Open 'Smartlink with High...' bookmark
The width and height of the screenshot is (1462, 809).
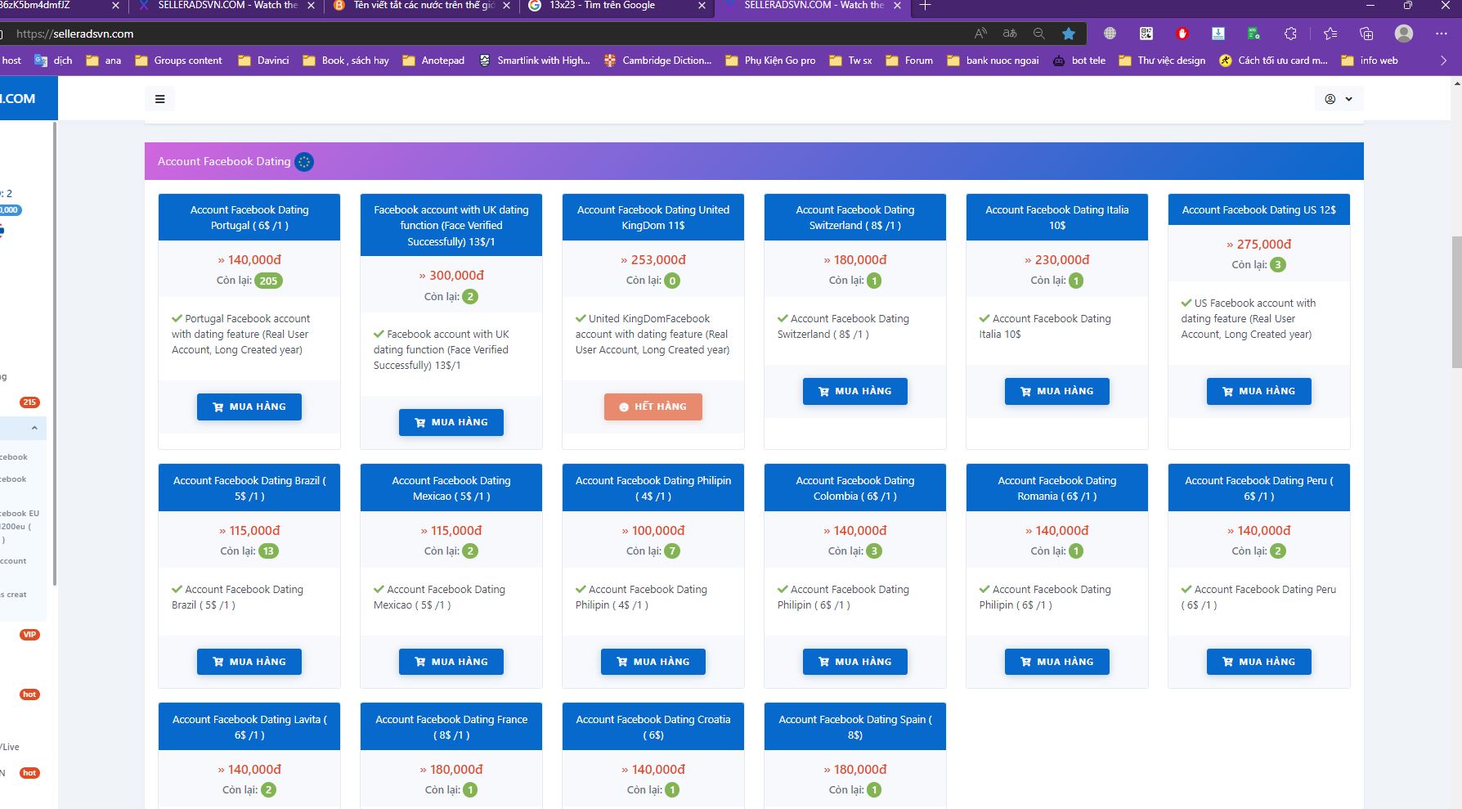pos(534,61)
